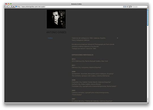The width and height of the screenshot is (153, 110).
Task: Zoom the window with the green button
Action: pos(11,4)
